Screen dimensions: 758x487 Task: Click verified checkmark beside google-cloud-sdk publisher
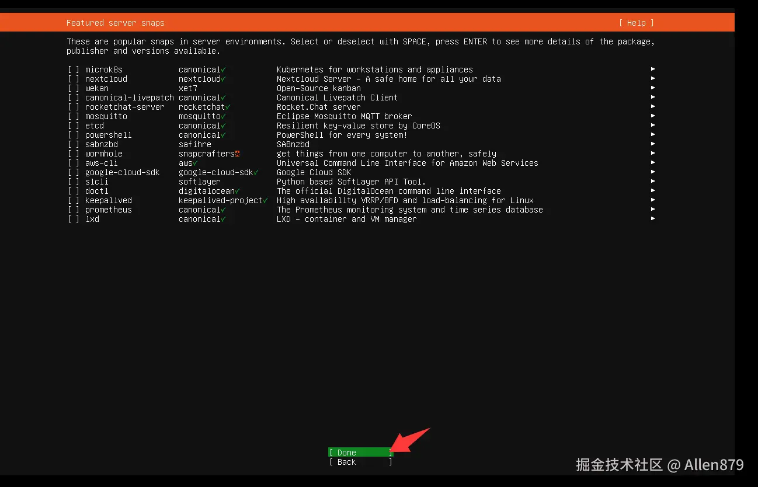(x=256, y=172)
